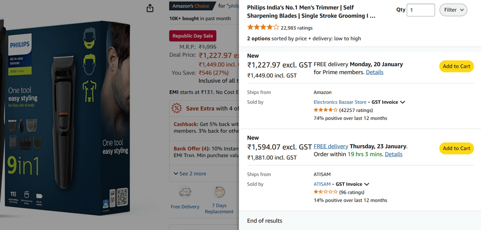Add the ₹1,594.07 ATISAM offer to cart
The height and width of the screenshot is (230, 481).
(456, 148)
